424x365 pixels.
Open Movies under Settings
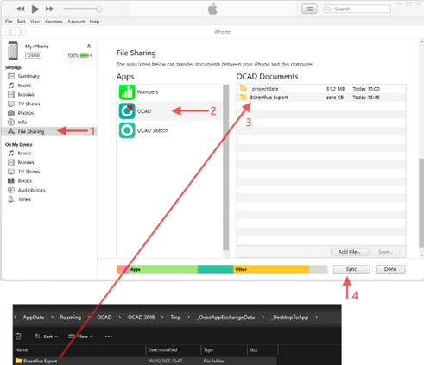(x=26, y=94)
